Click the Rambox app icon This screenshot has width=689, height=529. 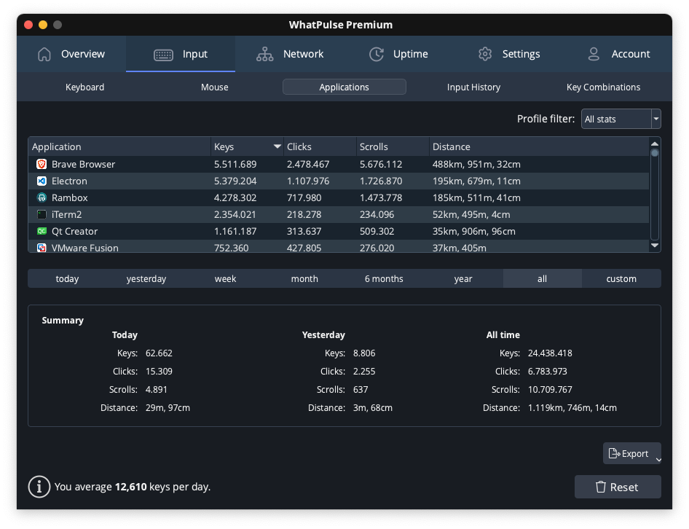tap(42, 197)
